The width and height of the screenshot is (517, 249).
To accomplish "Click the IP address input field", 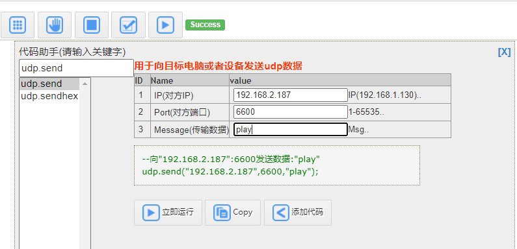I will click(291, 95).
